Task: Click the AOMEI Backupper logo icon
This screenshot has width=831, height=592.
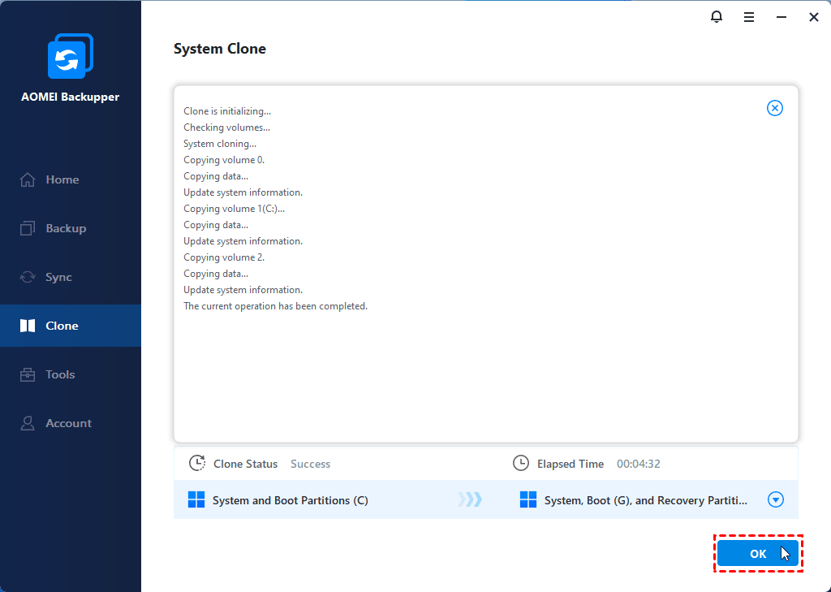Action: [x=71, y=56]
